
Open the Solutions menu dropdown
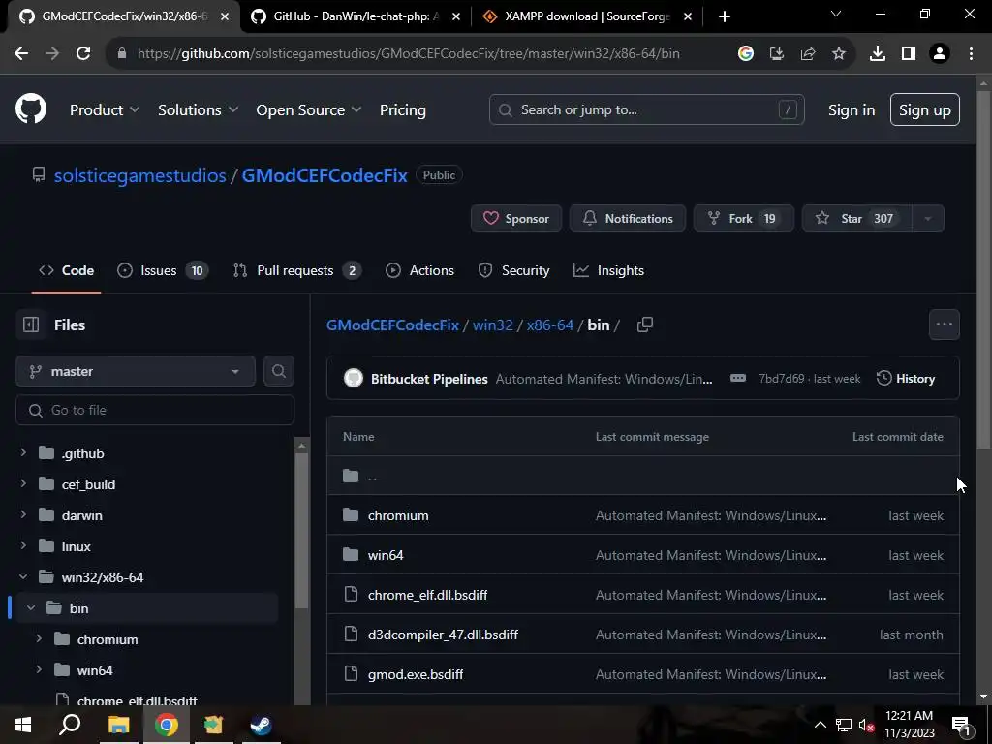pos(198,109)
